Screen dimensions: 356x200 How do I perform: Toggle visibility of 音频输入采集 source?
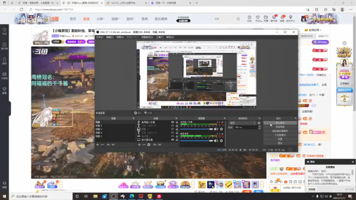pos(173,122)
